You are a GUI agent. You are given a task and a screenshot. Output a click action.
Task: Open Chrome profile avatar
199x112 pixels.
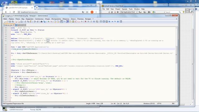(92, 12)
